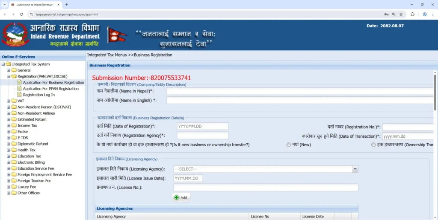Open site information icon in address bar
This screenshot has width=438, height=220.
click(x=31, y=14)
